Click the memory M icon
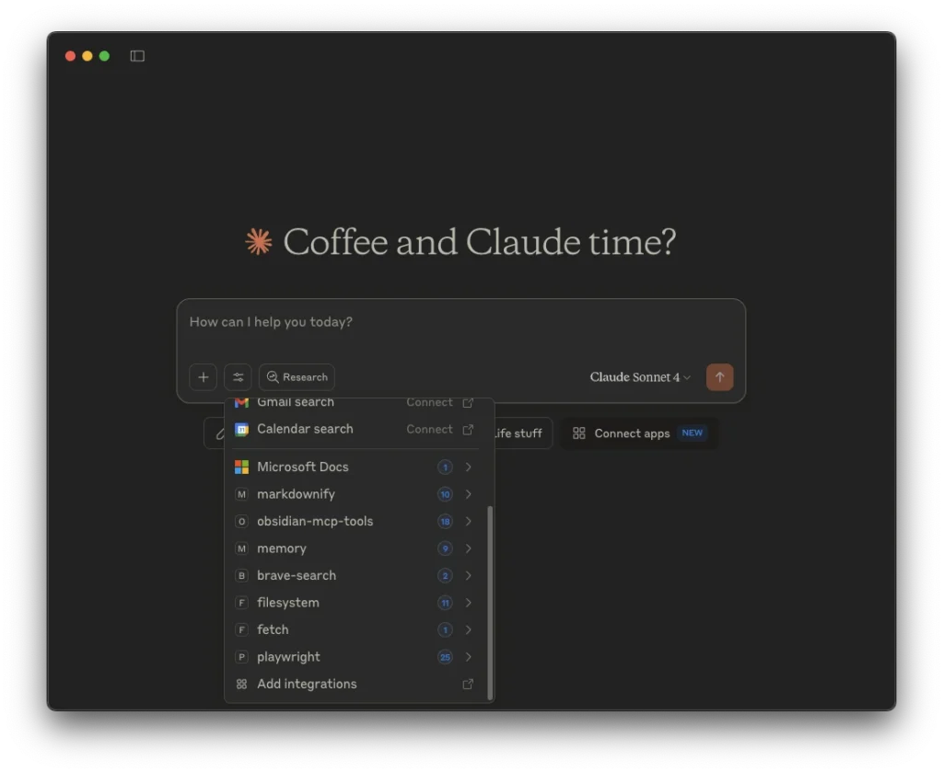The image size is (943, 773). (242, 548)
